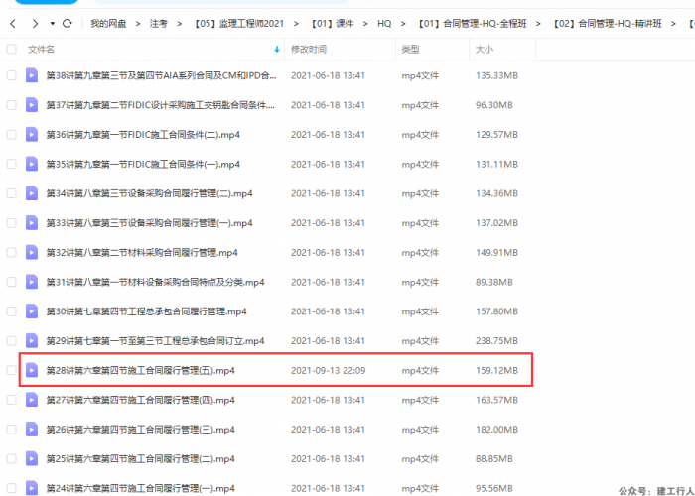
Task: Click video icon of 第36讲 file
Action: pos(32,135)
